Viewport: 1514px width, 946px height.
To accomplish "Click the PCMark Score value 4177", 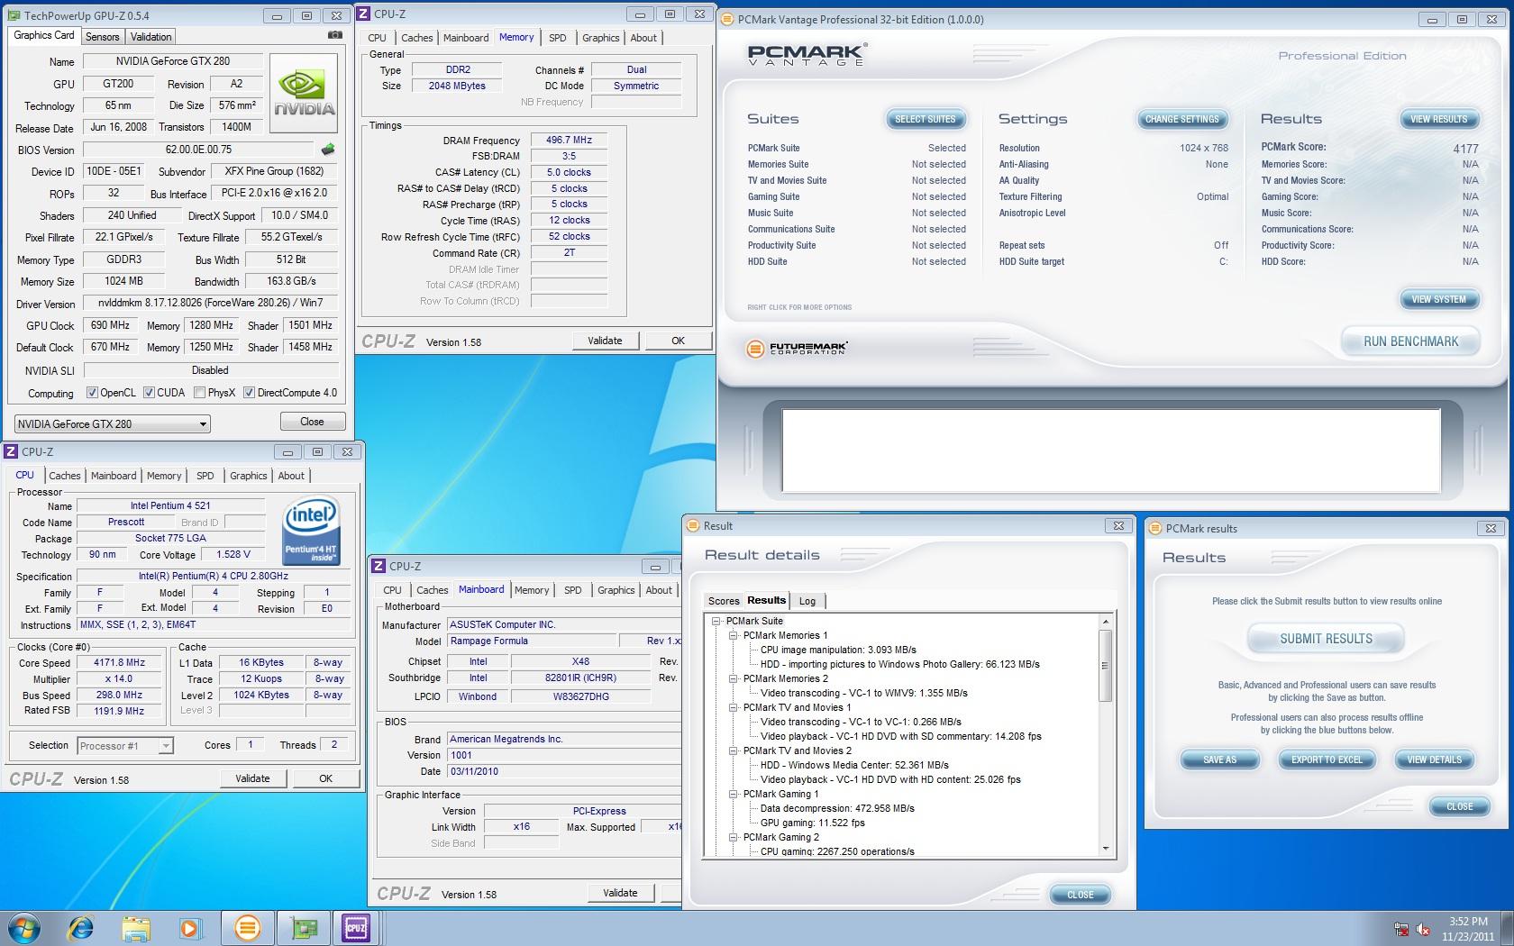I will (1465, 149).
